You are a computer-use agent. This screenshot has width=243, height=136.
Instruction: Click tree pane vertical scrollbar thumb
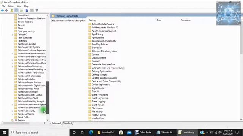point(47,97)
